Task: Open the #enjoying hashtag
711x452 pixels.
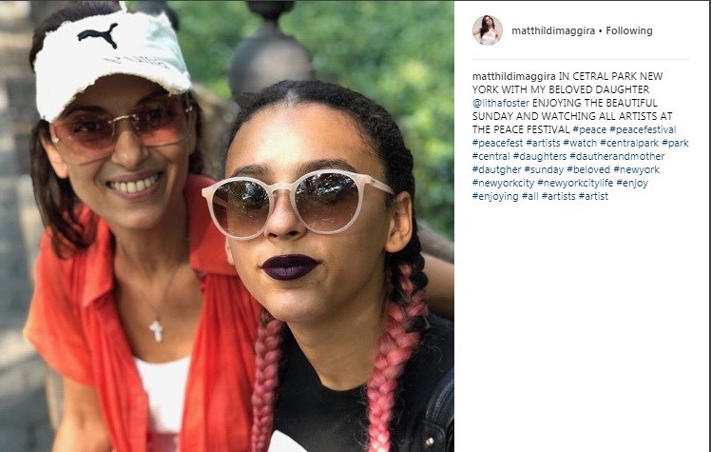Action: coord(495,197)
